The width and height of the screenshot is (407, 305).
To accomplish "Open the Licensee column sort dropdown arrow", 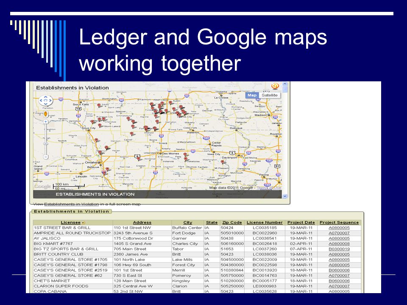I will pos(83,223).
